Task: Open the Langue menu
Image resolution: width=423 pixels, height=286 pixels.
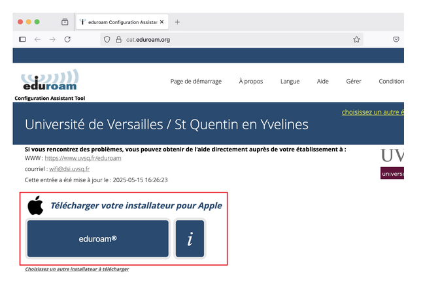Action: point(290,81)
